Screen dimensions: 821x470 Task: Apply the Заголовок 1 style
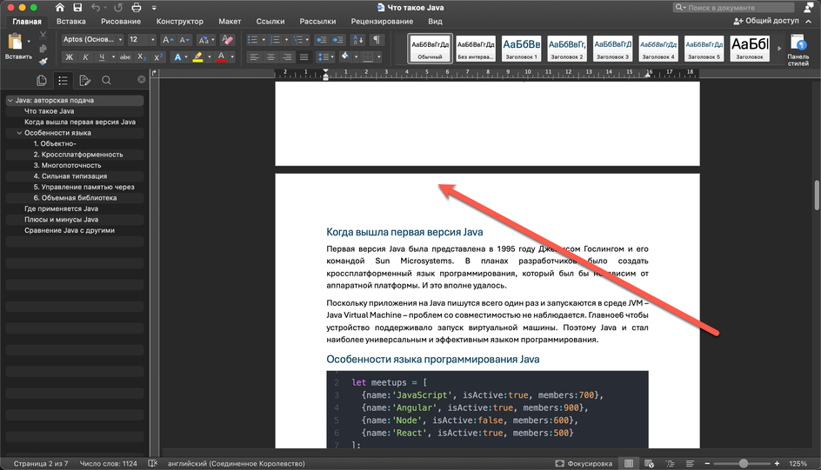click(x=522, y=48)
